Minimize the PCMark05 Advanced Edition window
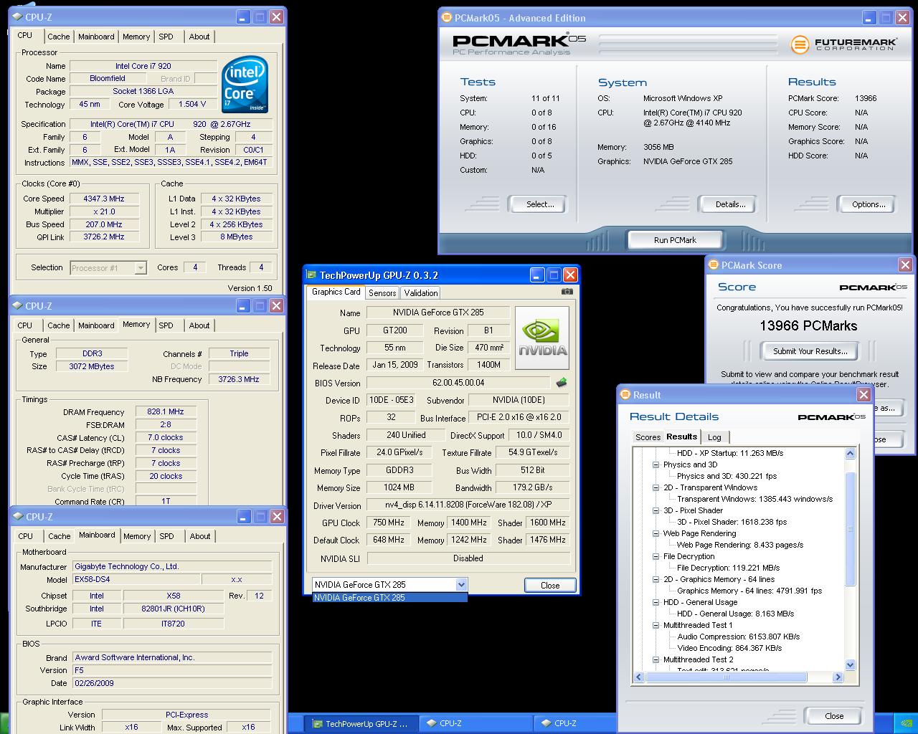 [x=870, y=18]
